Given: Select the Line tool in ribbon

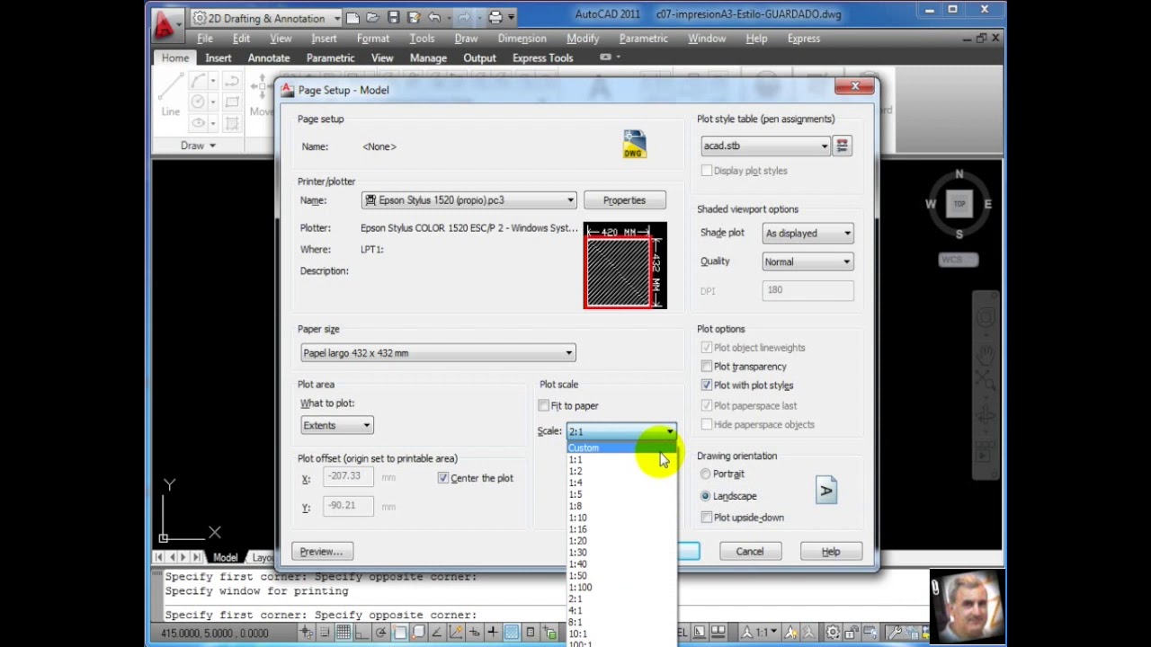Looking at the screenshot, I should (171, 95).
